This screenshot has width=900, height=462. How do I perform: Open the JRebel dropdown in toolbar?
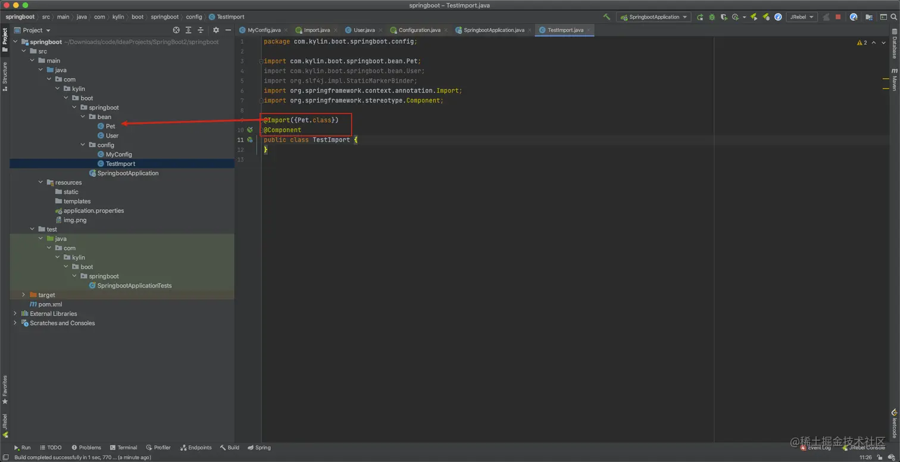pos(802,17)
